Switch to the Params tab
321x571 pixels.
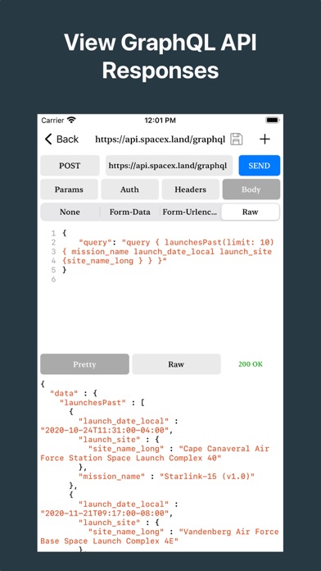point(69,190)
